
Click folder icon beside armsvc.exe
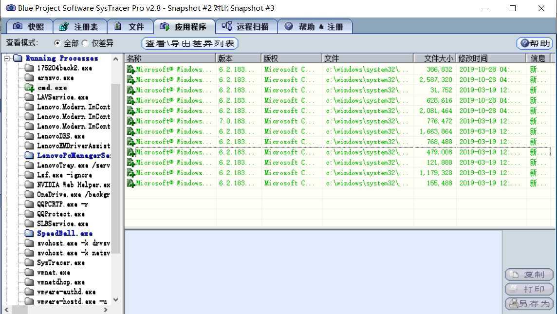[x=30, y=77]
